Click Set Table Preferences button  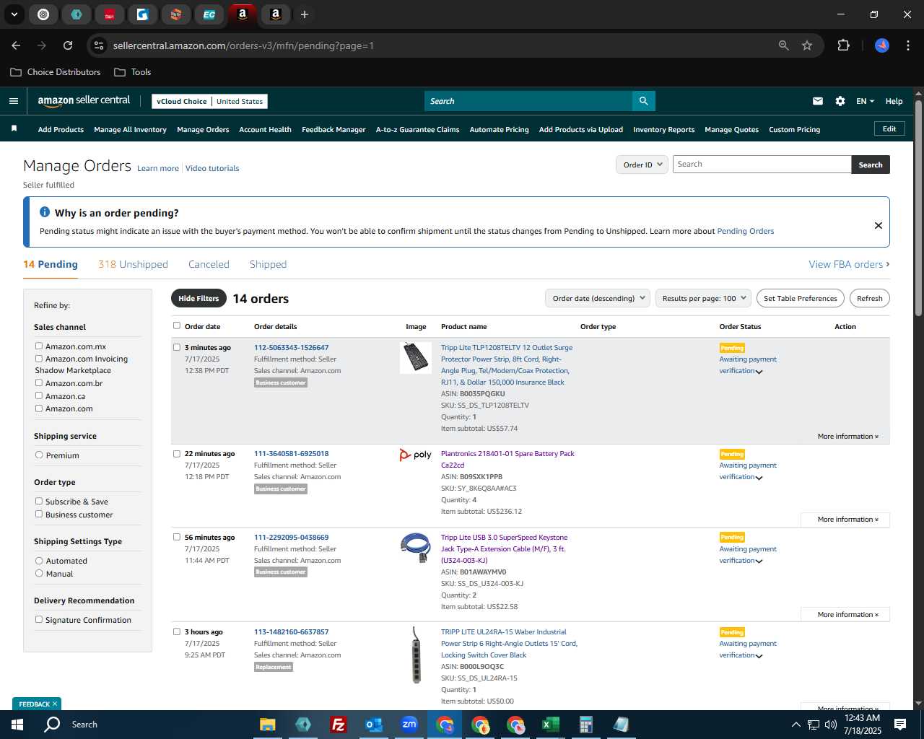pos(800,298)
